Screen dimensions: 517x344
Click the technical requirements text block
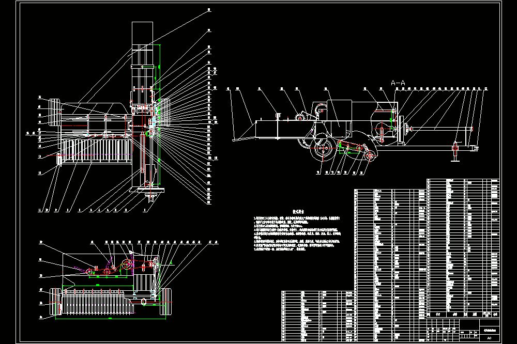point(297,231)
